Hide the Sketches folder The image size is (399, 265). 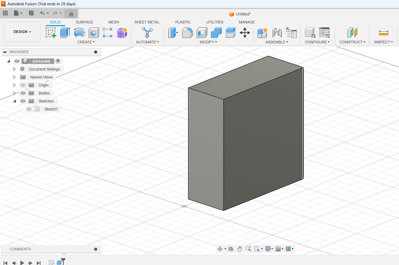click(x=23, y=101)
